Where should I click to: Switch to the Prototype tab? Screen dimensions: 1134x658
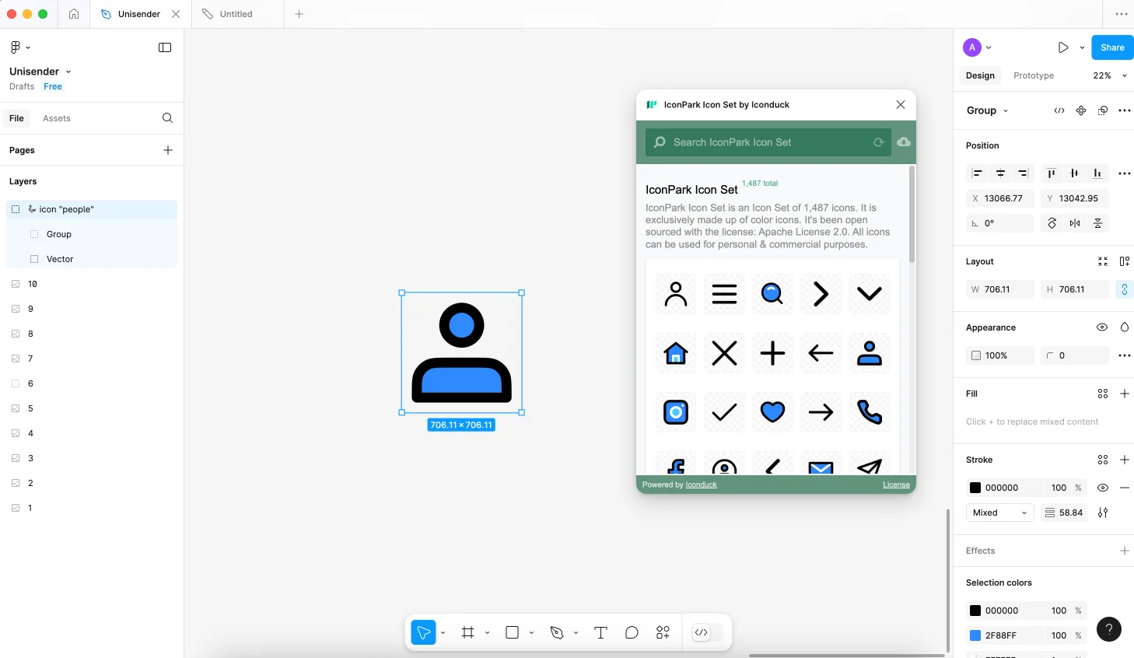[x=1034, y=75]
